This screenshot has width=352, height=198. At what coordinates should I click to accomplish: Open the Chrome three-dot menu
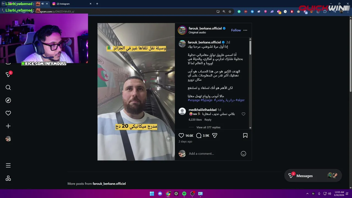click(x=348, y=12)
